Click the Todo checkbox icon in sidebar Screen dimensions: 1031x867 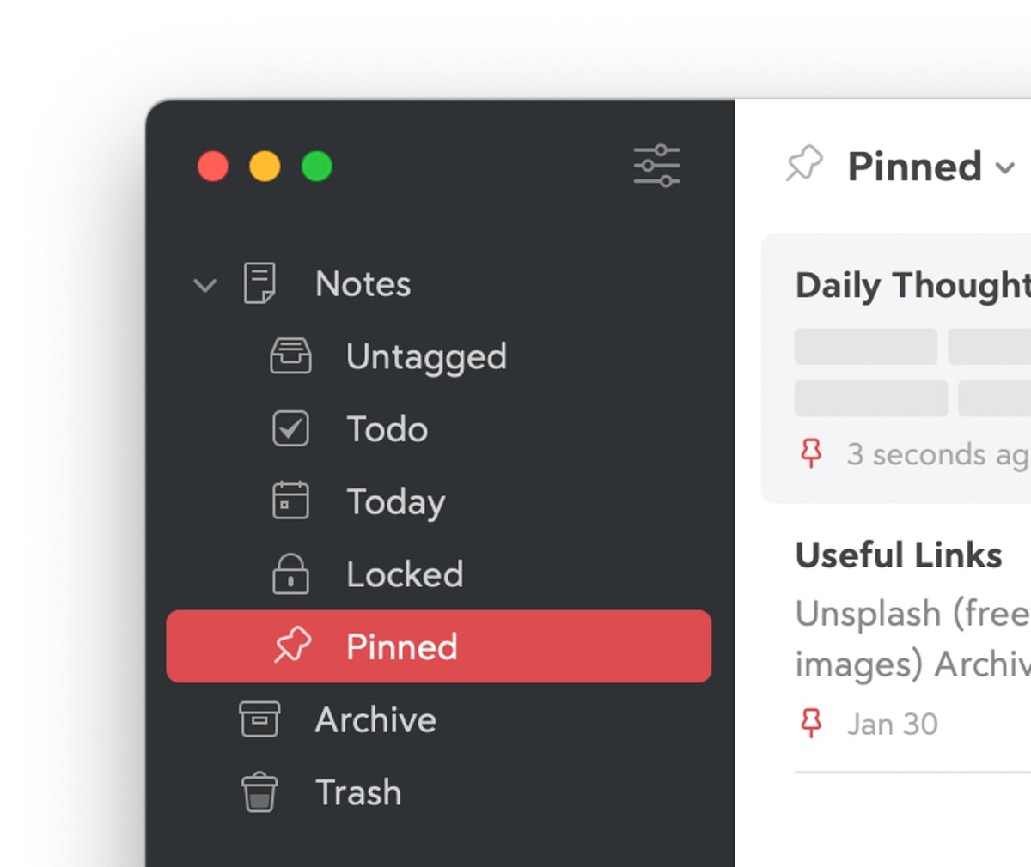pyautogui.click(x=290, y=428)
